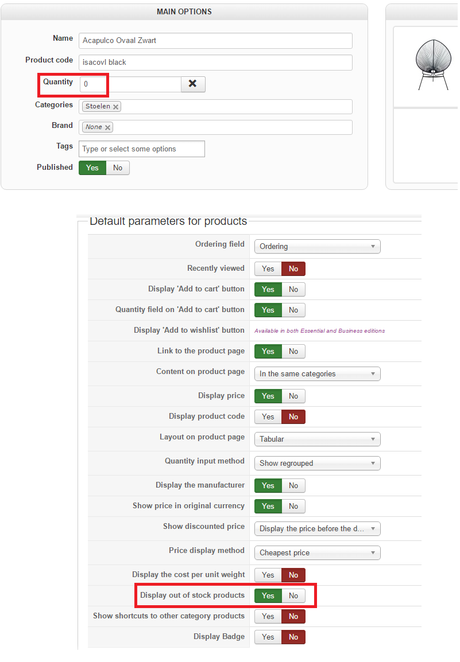Set Display product code to Yes
This screenshot has width=460, height=662.
coord(268,416)
